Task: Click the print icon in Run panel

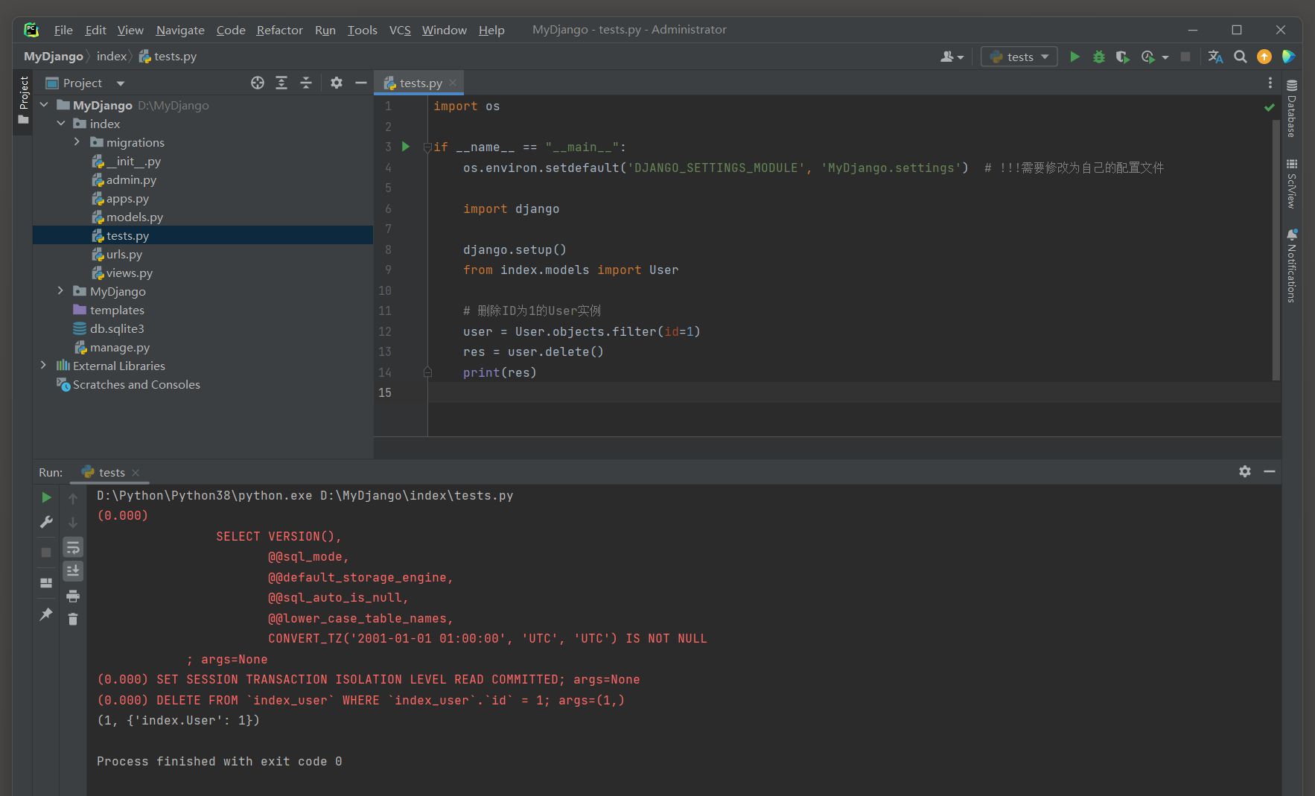Action: coord(73,596)
